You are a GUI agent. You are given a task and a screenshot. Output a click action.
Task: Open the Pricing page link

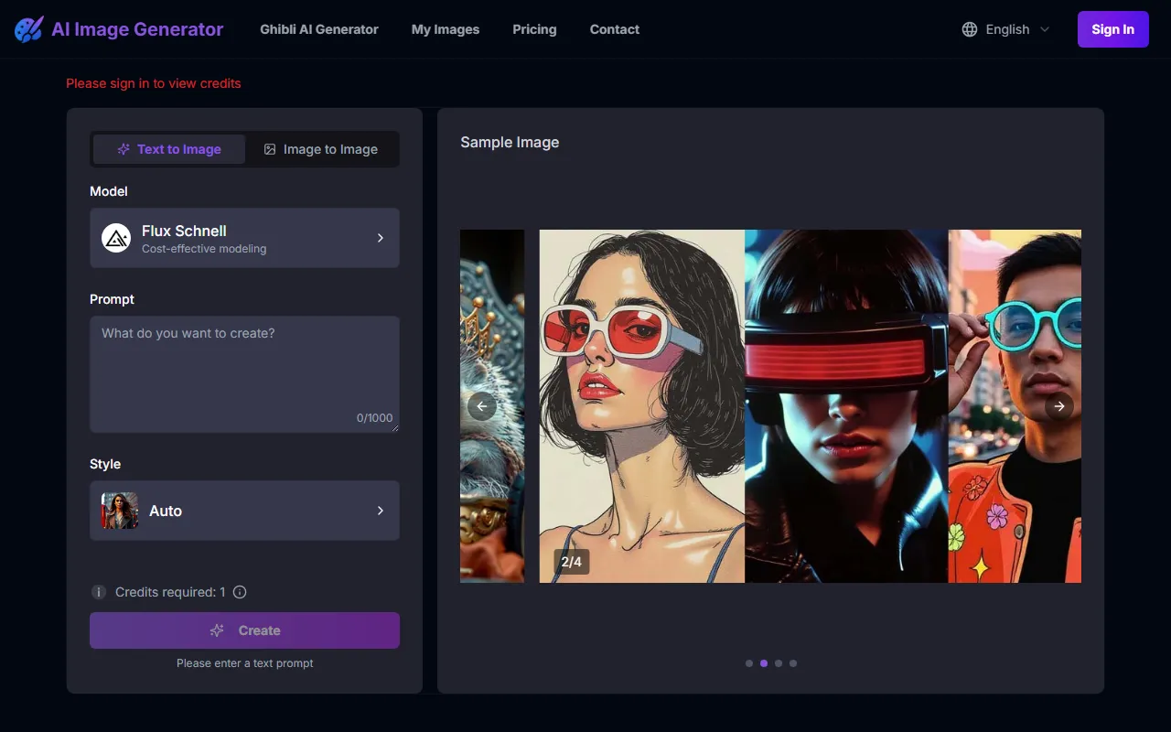click(x=534, y=29)
